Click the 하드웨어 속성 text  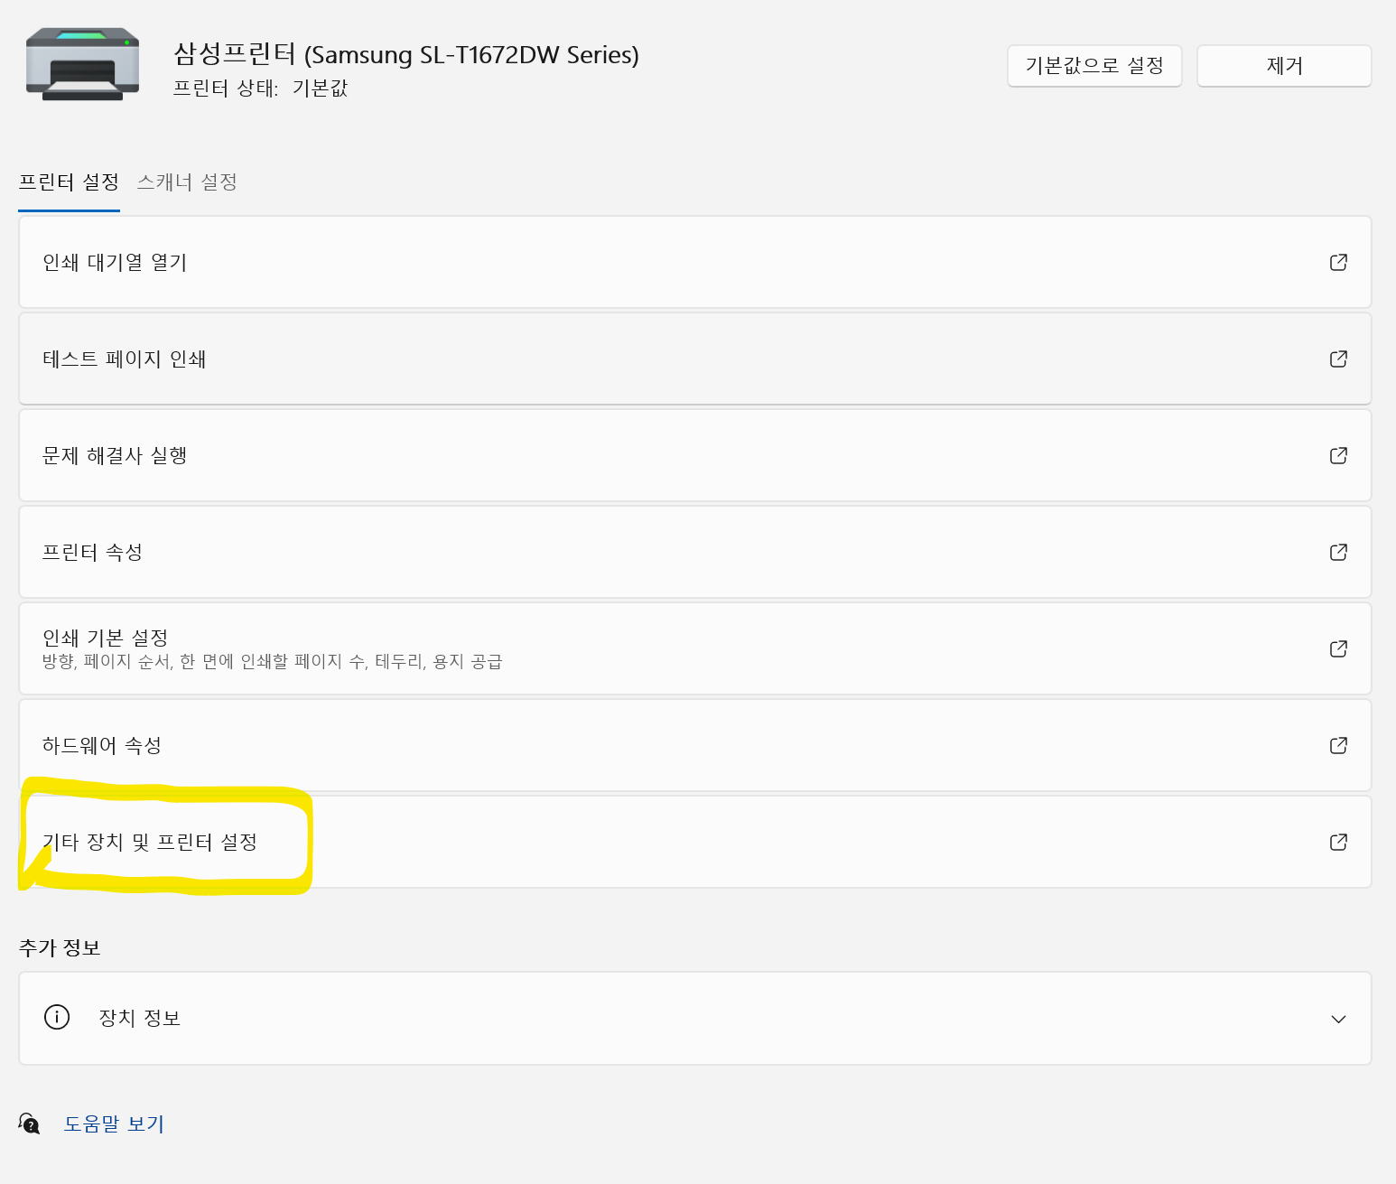coord(102,745)
